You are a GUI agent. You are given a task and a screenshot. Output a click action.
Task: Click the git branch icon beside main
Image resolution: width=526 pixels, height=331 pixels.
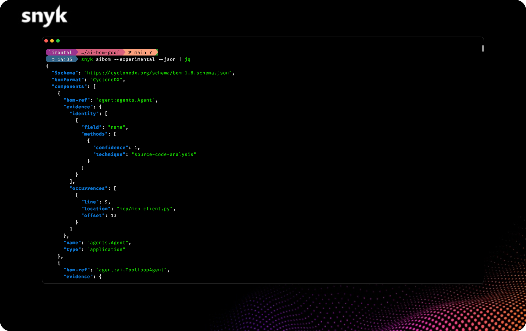[x=129, y=52]
